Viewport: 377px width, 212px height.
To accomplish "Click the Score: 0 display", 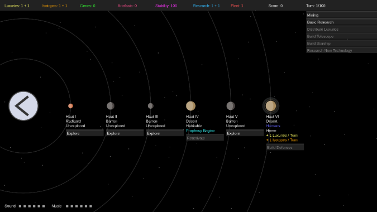I will pyautogui.click(x=275, y=6).
